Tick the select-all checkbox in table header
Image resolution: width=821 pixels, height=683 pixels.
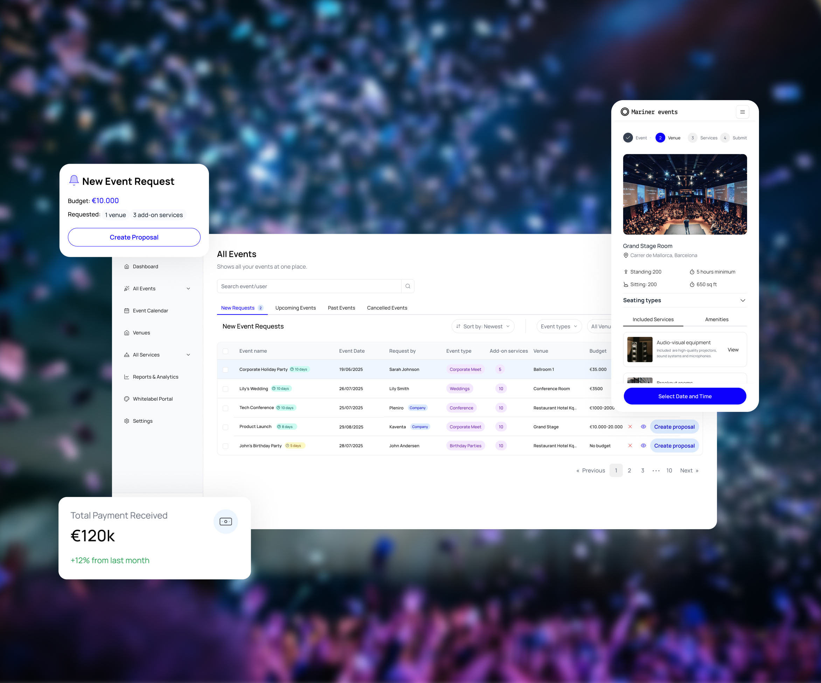pyautogui.click(x=225, y=351)
